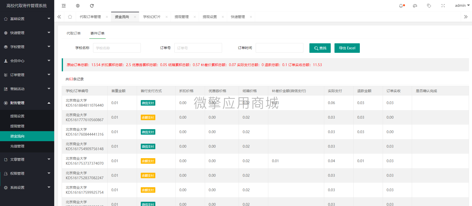The image size is (472, 206).
Task: Switch to the 代取订单 tab
Action: (x=74, y=33)
